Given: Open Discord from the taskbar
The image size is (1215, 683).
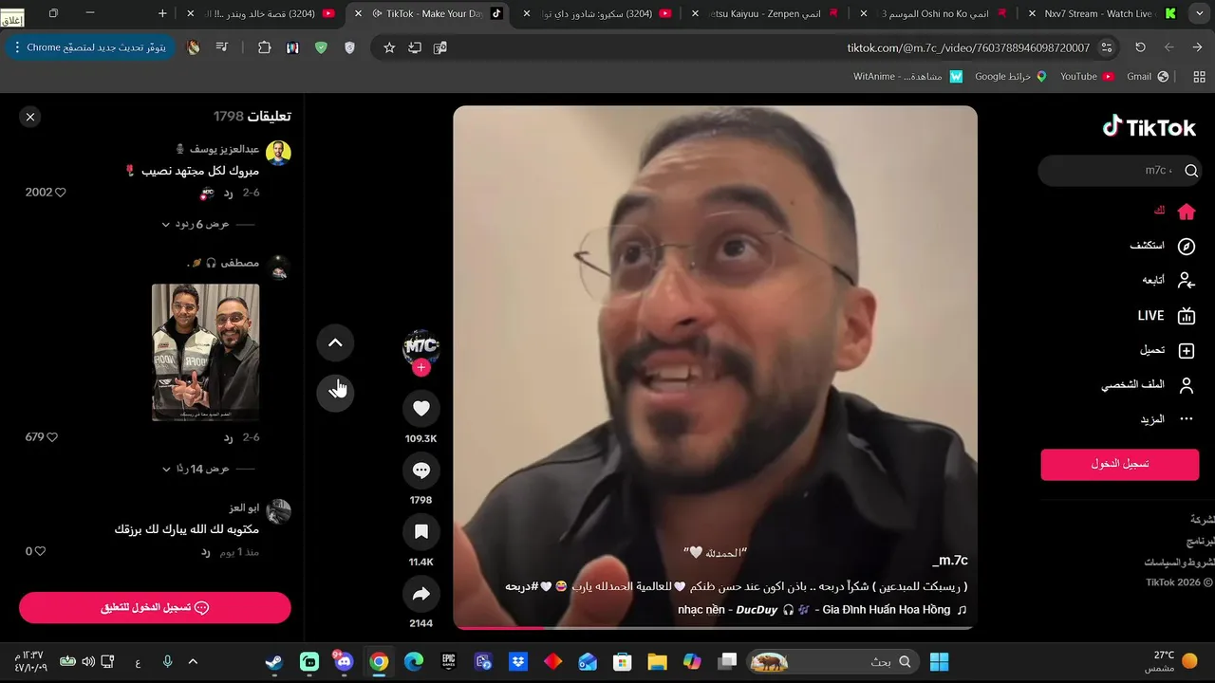Looking at the screenshot, I should point(344,662).
